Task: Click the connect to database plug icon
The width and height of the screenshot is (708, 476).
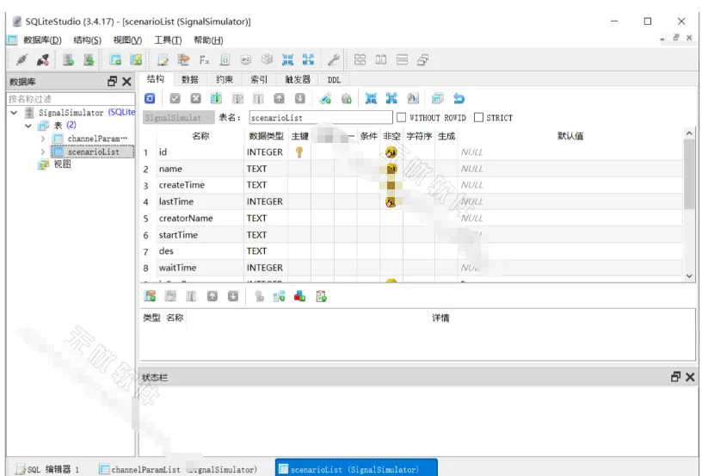Action: coord(22,59)
